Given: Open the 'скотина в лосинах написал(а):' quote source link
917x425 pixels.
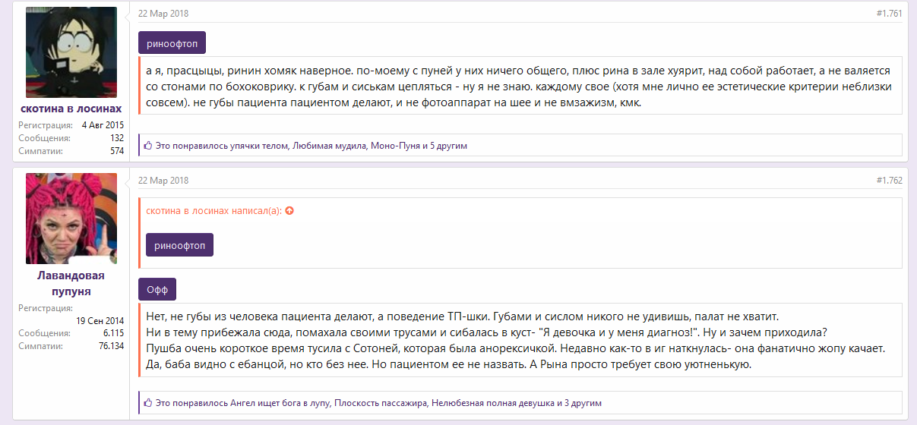Looking at the screenshot, I should [214, 210].
